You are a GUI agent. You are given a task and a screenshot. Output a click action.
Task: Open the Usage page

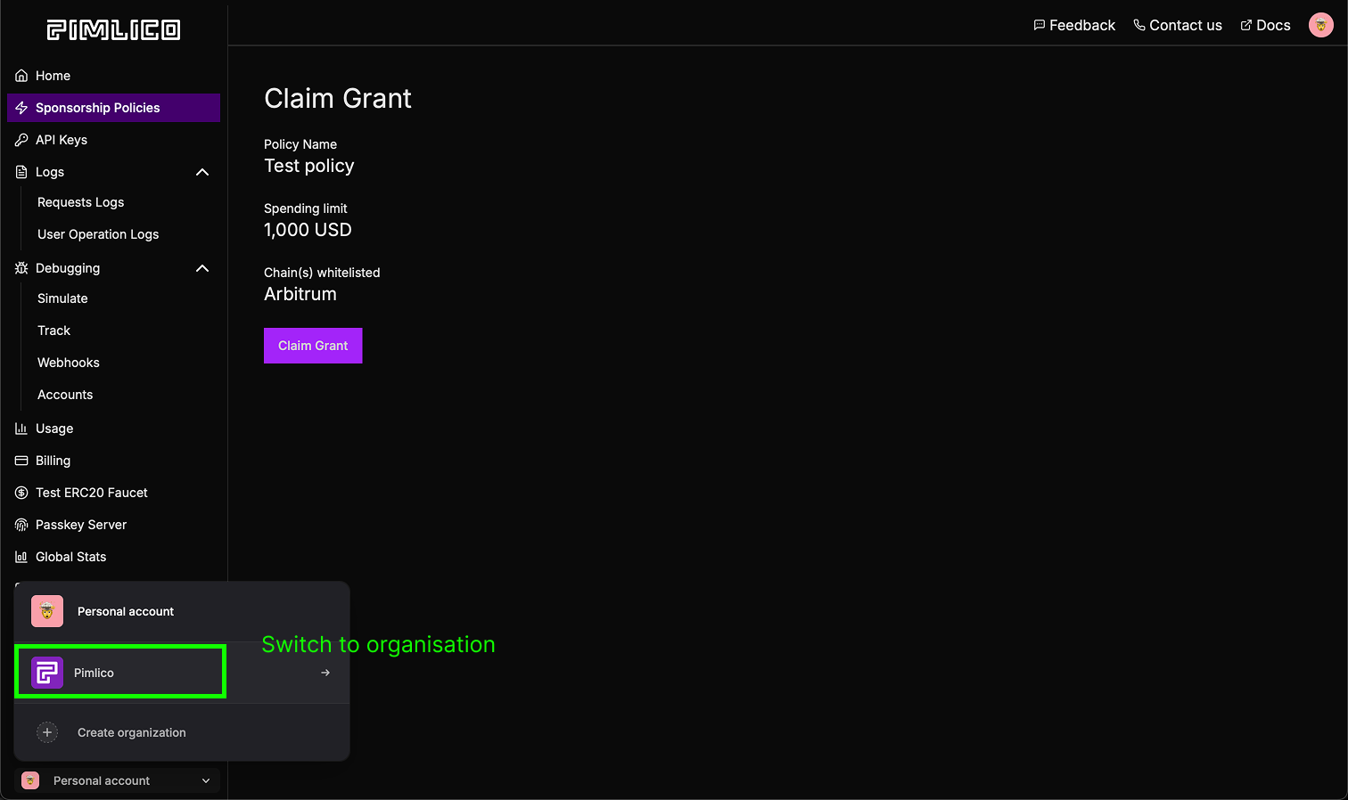[113, 429]
